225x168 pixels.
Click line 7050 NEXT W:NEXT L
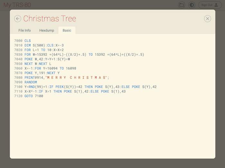coord(33,64)
